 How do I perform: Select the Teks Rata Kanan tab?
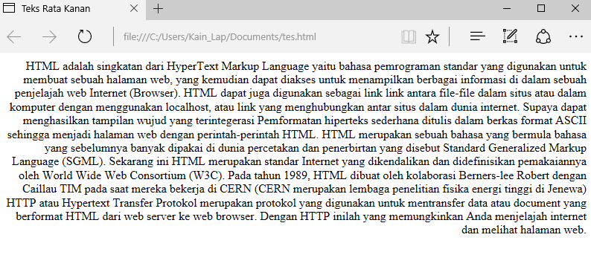tap(73, 9)
